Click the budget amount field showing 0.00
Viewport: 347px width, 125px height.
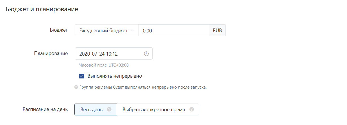coord(173,30)
